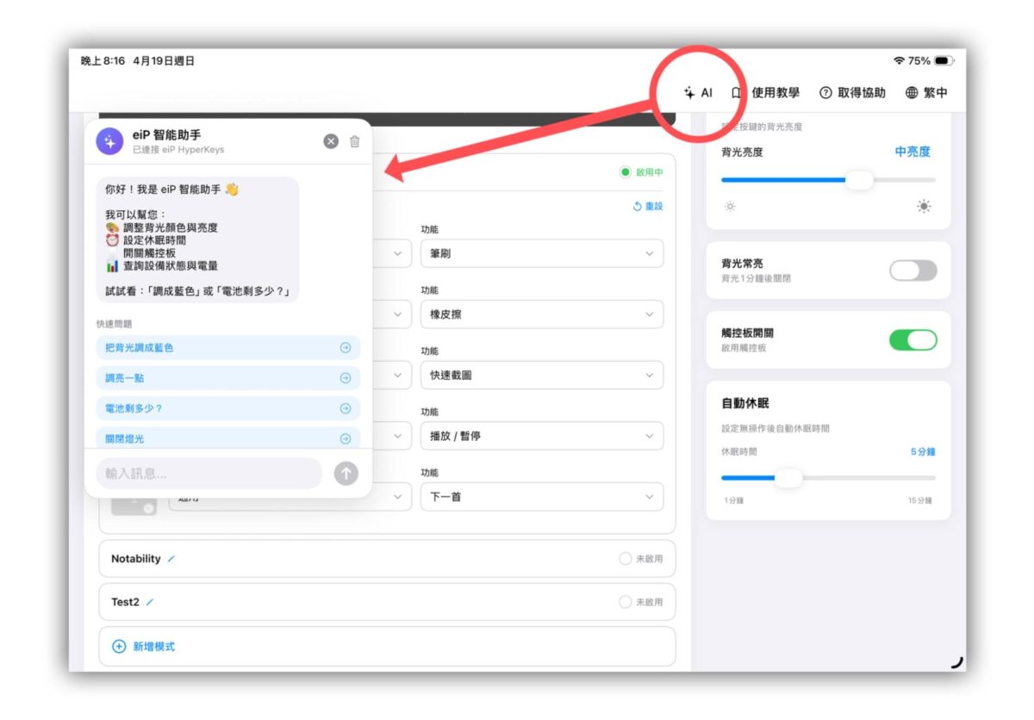This screenshot has height=720, width=1034.
Task: Open the partially hidden dropdown left of 快速截圖
Action: coord(393,375)
